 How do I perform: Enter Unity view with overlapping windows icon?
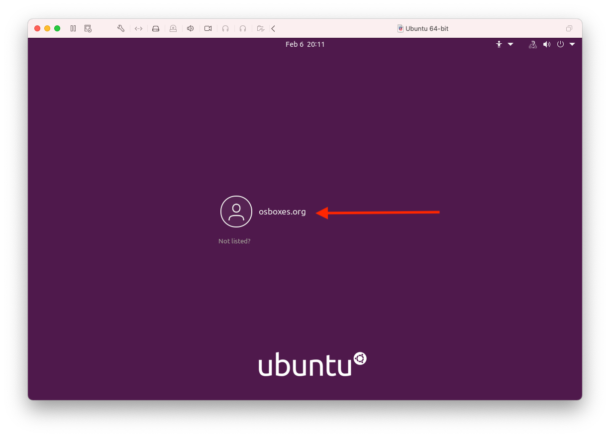tap(569, 28)
